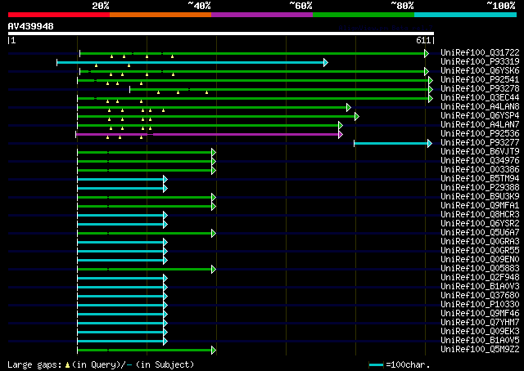Select the UniRef100_P29388 label
The width and height of the screenshot is (524, 371).
click(x=480, y=187)
